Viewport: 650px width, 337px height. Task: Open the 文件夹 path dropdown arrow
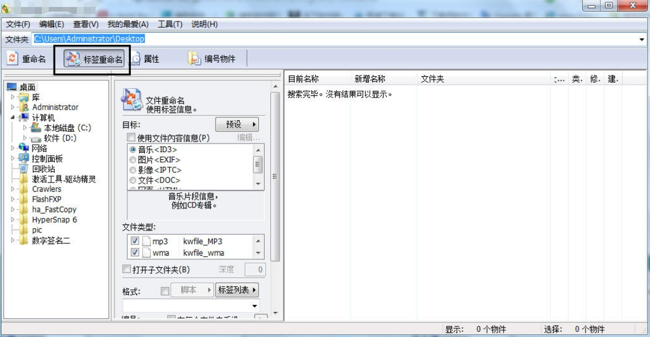pos(642,40)
